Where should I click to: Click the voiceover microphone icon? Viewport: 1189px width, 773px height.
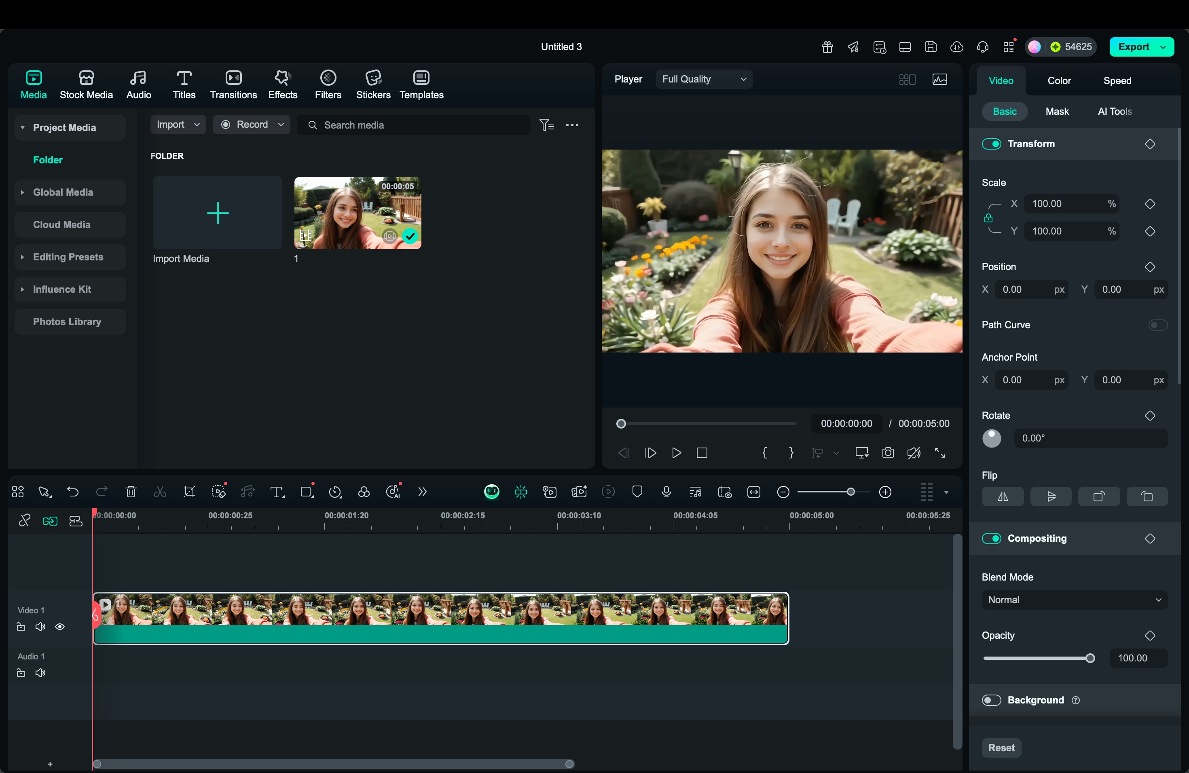point(666,492)
